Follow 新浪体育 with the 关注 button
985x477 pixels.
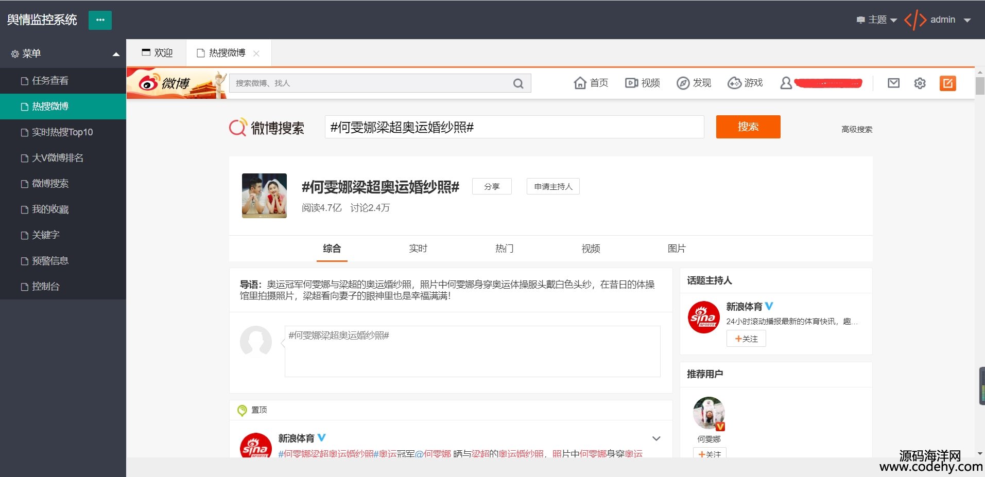click(x=746, y=339)
